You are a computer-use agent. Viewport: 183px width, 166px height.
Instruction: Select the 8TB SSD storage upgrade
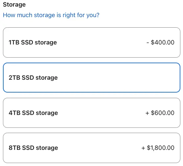[x=91, y=148]
